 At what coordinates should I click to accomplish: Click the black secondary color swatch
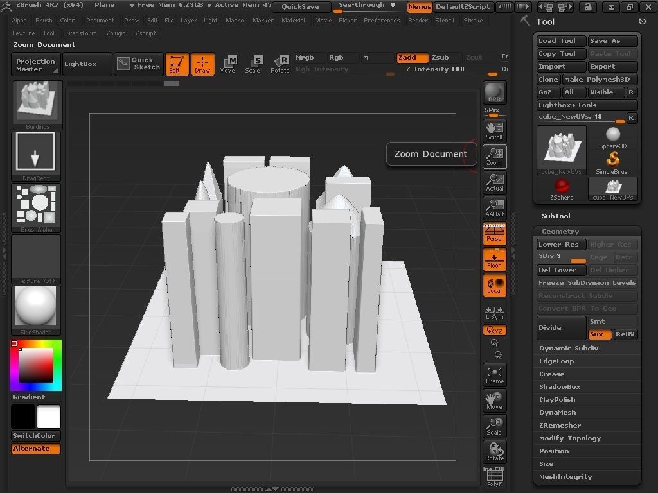tap(23, 417)
